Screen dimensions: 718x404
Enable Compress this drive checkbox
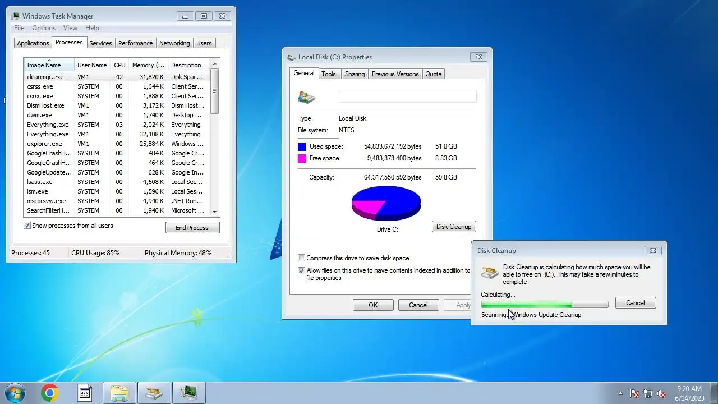[301, 258]
